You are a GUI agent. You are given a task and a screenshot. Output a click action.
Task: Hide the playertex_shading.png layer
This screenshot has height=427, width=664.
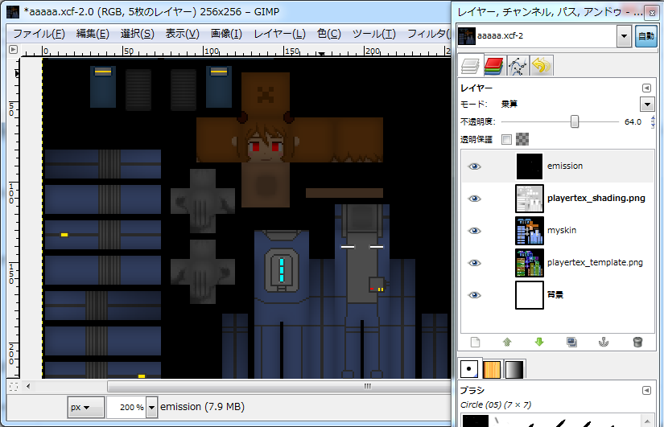pos(474,199)
